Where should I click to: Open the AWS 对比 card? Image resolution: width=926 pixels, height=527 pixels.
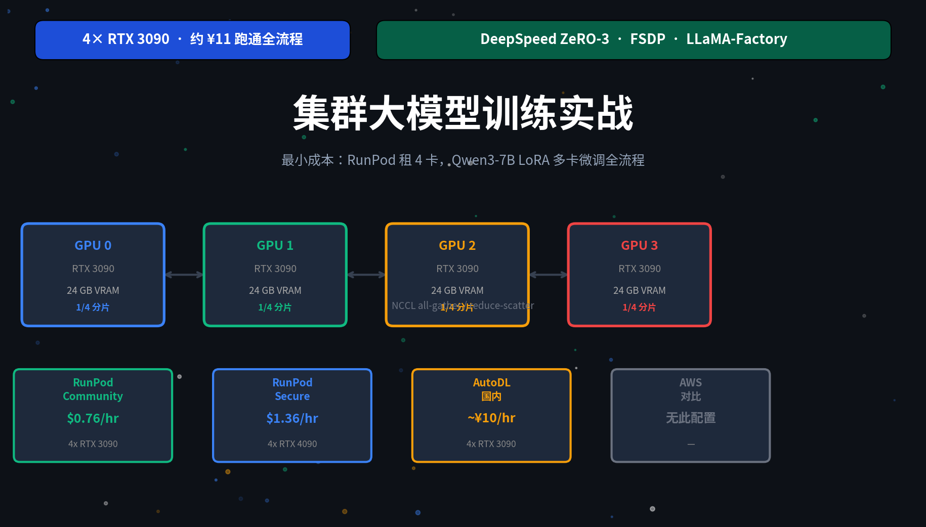(691, 415)
